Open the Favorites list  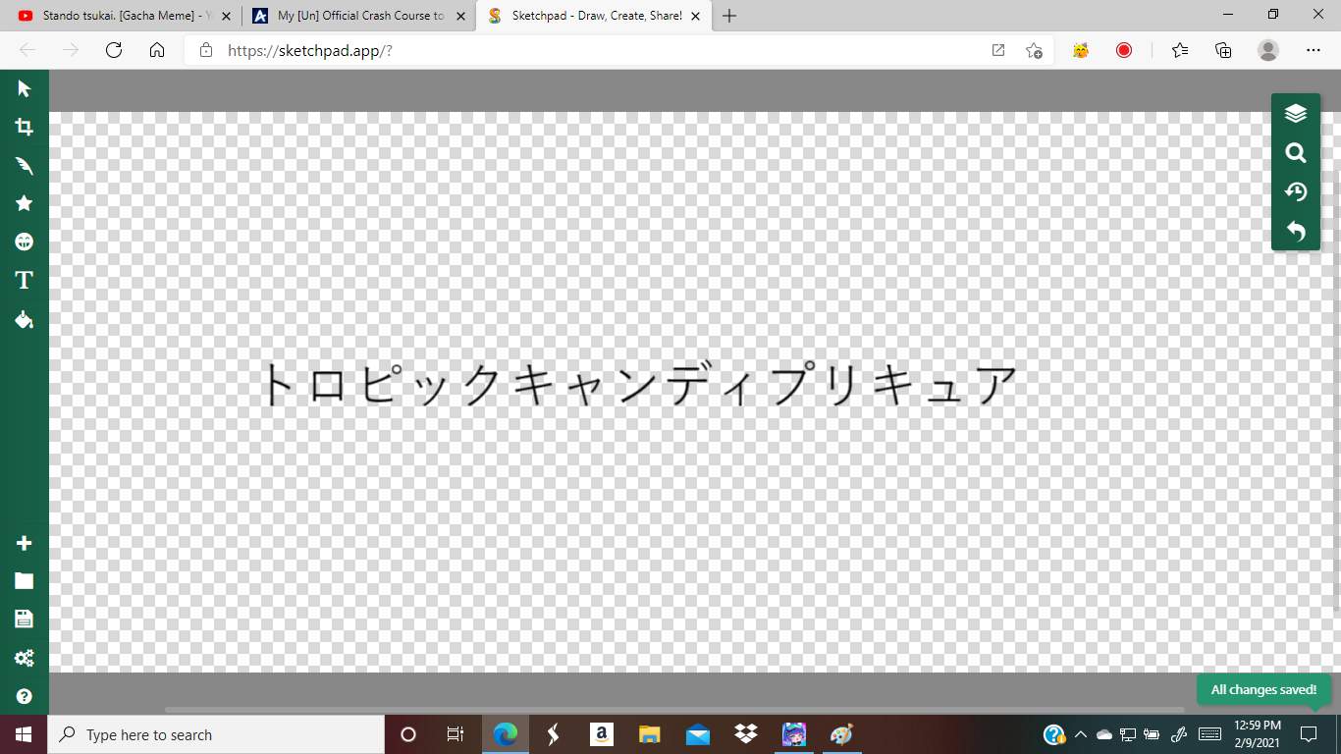pos(1180,50)
